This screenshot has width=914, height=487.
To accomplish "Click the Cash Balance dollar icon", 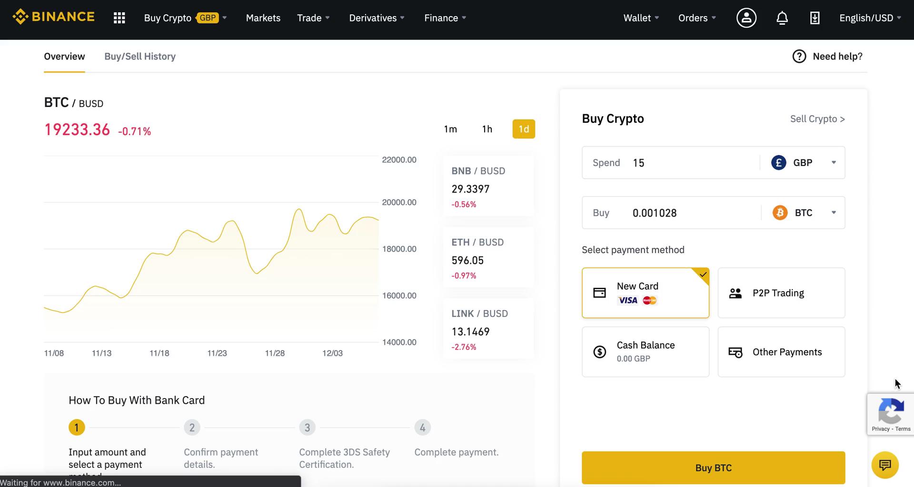I will pyautogui.click(x=600, y=352).
